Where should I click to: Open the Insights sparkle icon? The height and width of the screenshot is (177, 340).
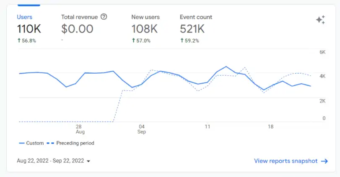320,20
